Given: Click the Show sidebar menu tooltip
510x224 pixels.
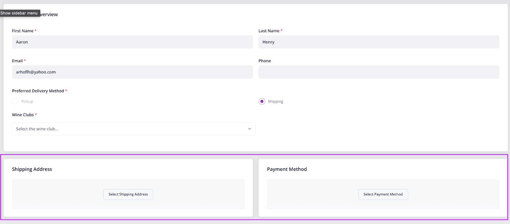Looking at the screenshot, I should point(19,13).
